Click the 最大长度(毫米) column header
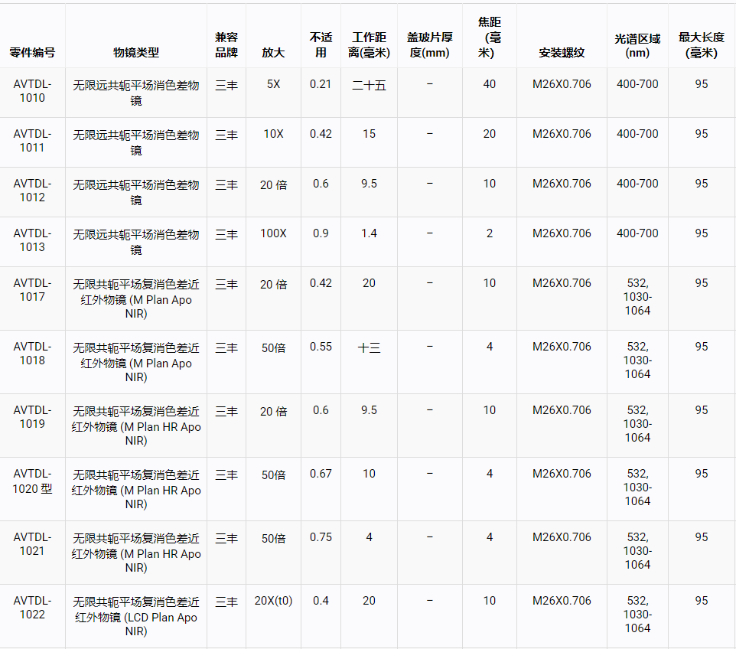736x649 pixels. coord(702,44)
